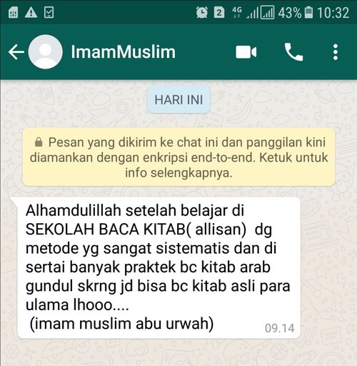Image resolution: width=357 pixels, height=366 pixels.
Task: Tap the warning triangle notification icon
Action: (x=31, y=12)
